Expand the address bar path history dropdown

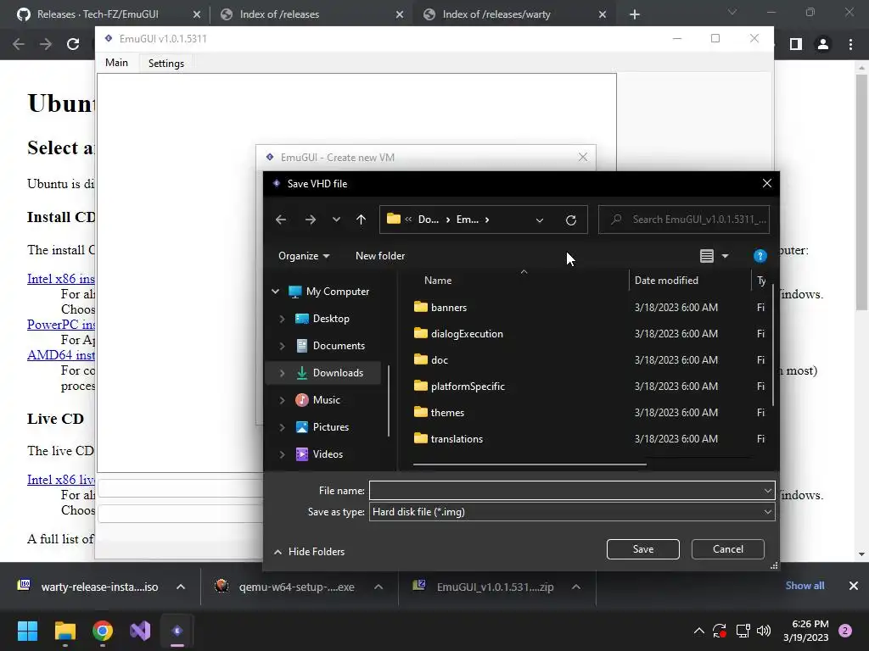click(539, 220)
